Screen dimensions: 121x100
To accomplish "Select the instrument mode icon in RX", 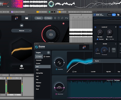I will pos(118,15).
